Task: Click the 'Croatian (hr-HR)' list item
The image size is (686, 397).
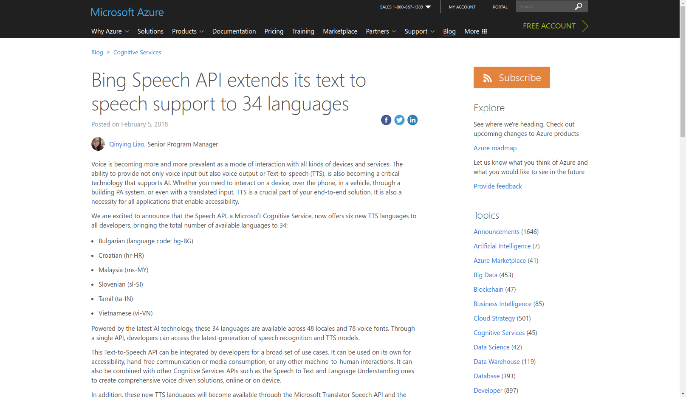Action: (121, 256)
